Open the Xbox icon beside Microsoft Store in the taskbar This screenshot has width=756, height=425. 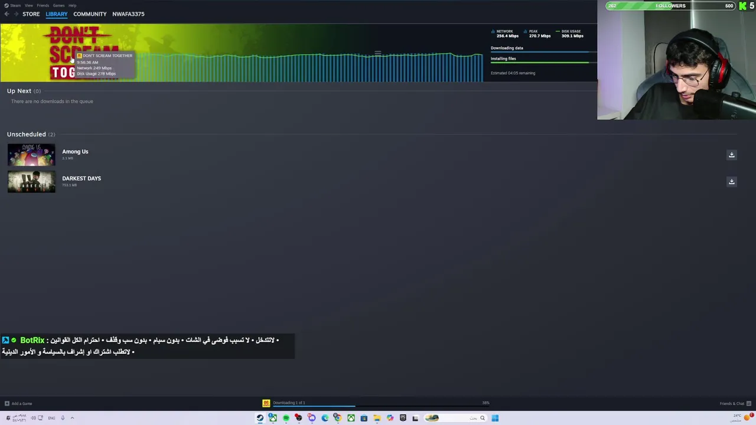coord(351,418)
